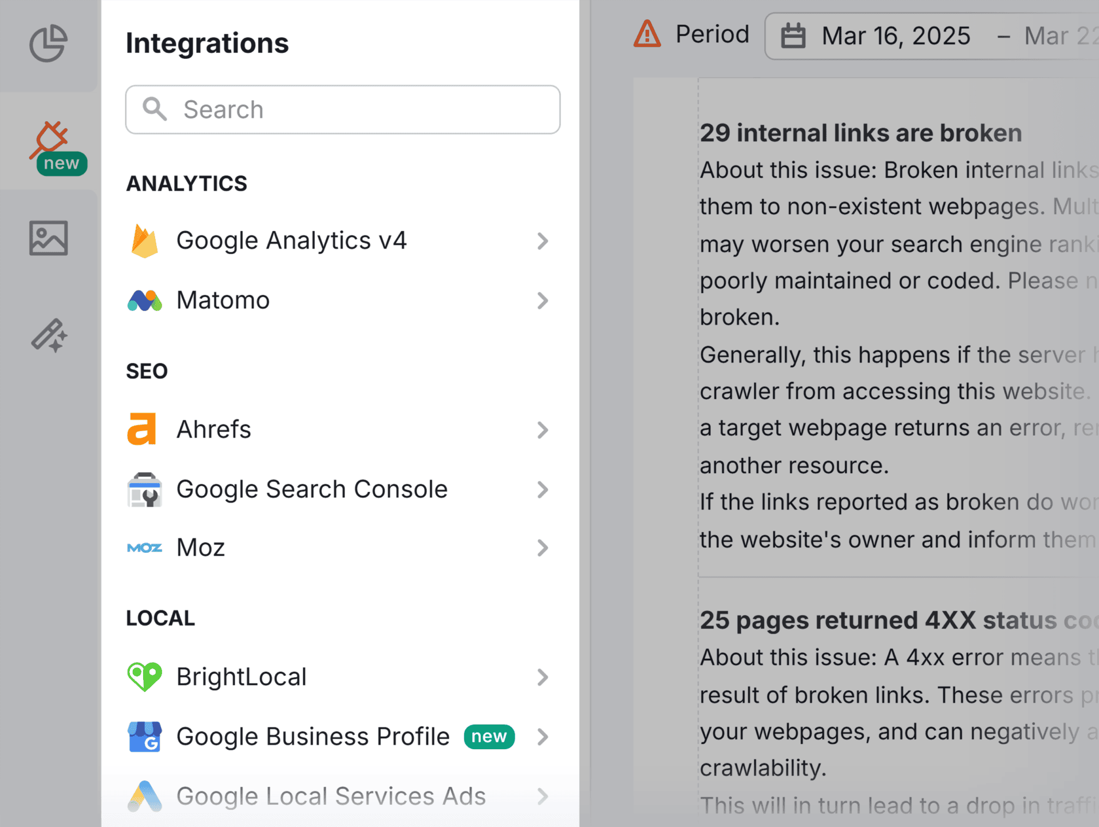This screenshot has width=1099, height=827.
Task: Select the Integrations plug icon
Action: (x=49, y=140)
